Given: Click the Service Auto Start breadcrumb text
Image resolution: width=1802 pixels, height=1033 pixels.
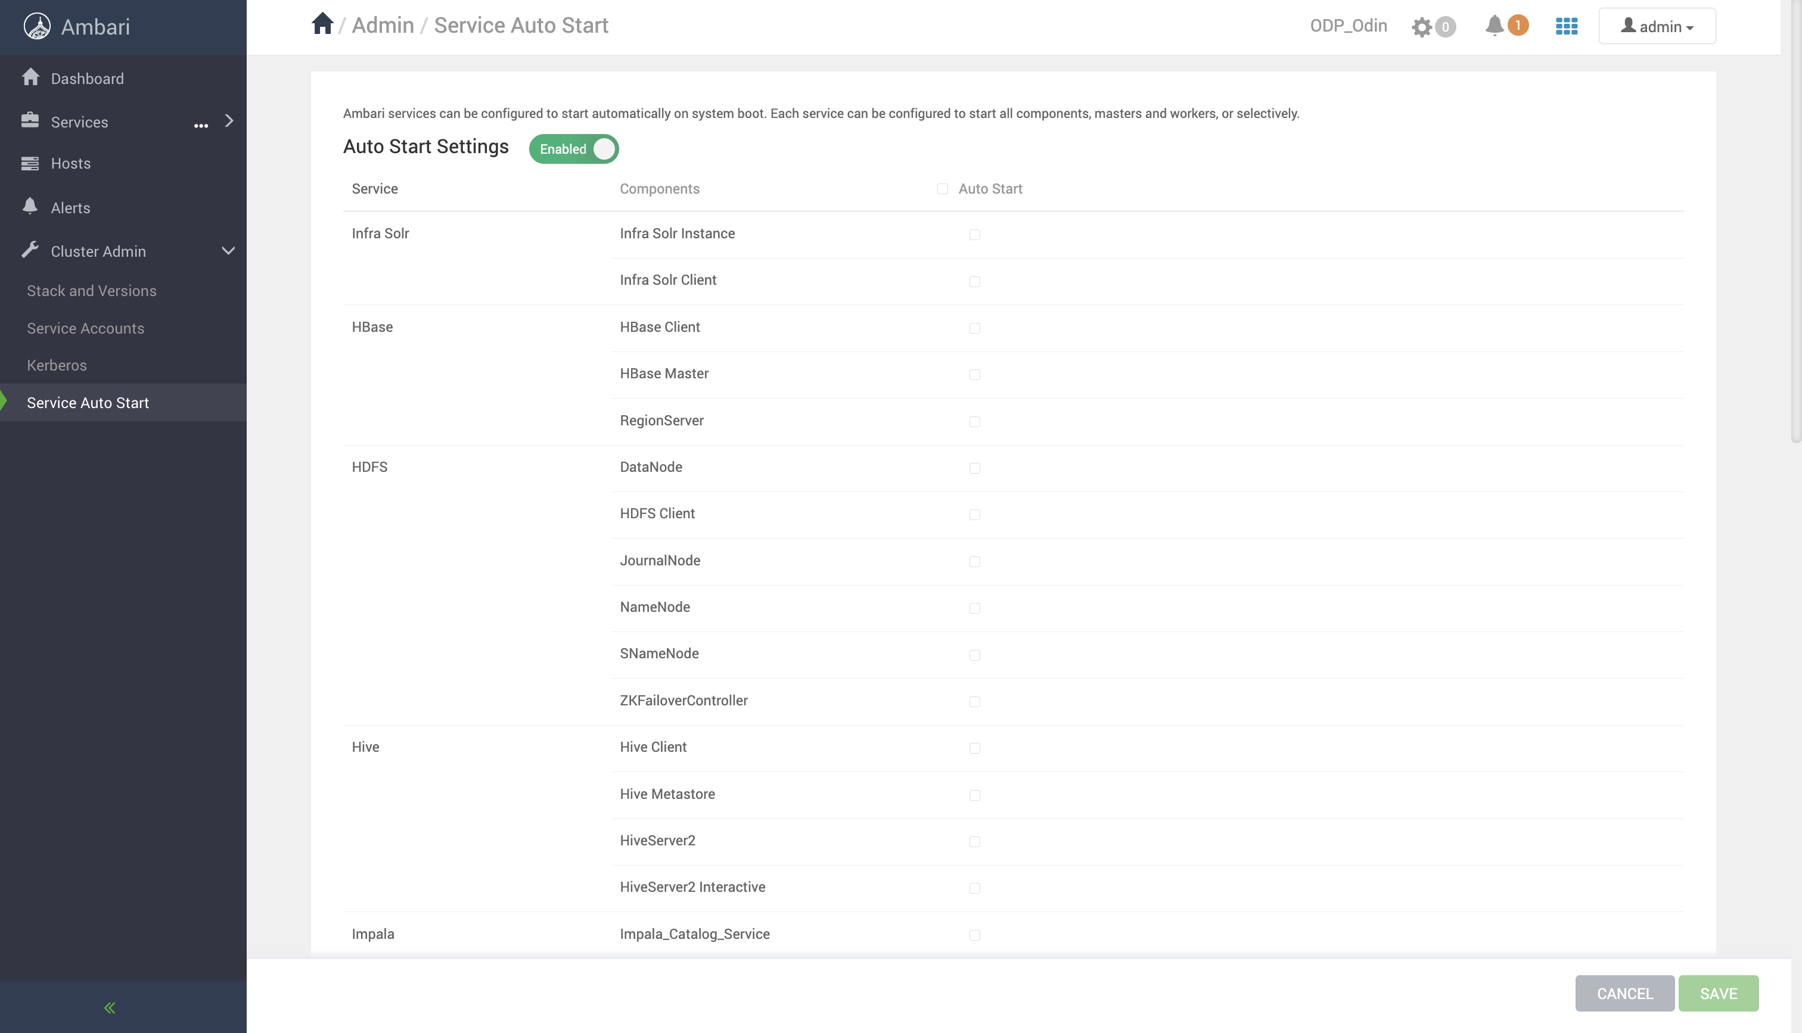Looking at the screenshot, I should (521, 25).
